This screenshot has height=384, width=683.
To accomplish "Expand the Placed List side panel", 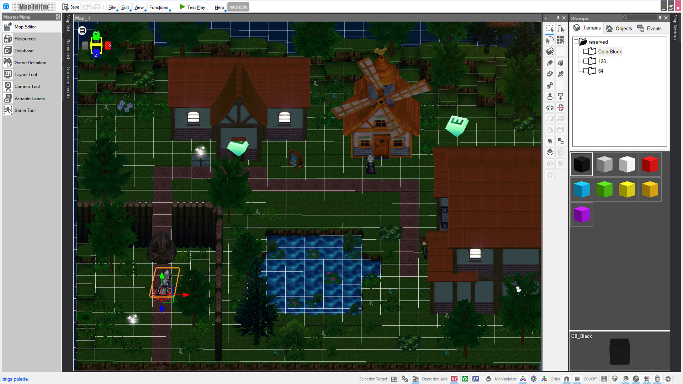I will pyautogui.click(x=68, y=49).
